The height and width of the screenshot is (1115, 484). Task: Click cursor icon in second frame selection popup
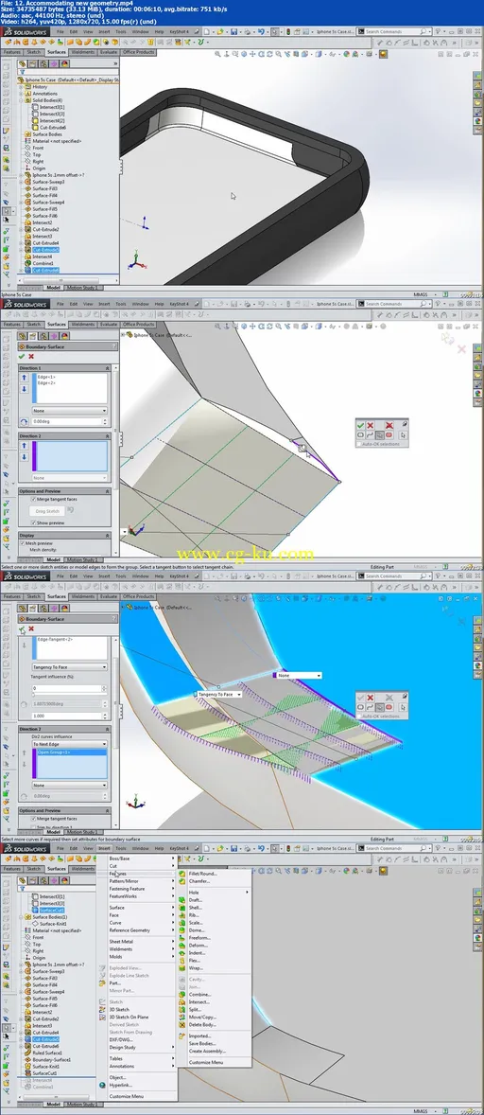[x=403, y=435]
